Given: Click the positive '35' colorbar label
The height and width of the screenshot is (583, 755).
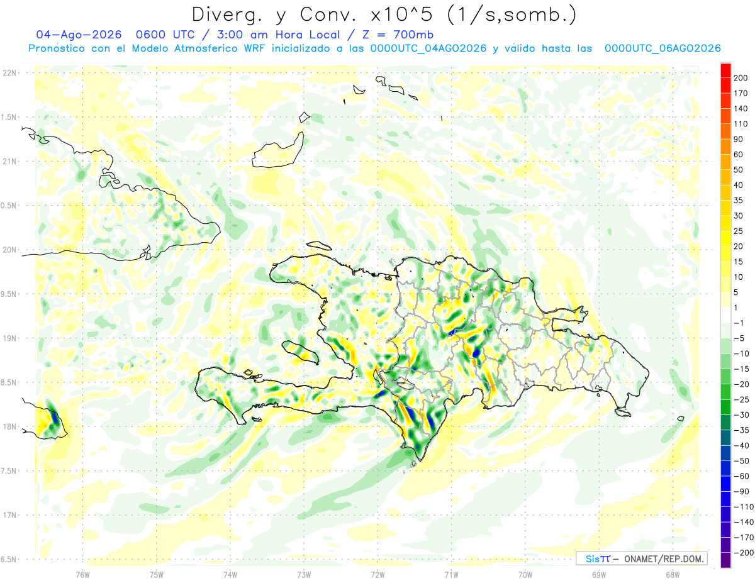Looking at the screenshot, I should [x=739, y=201].
